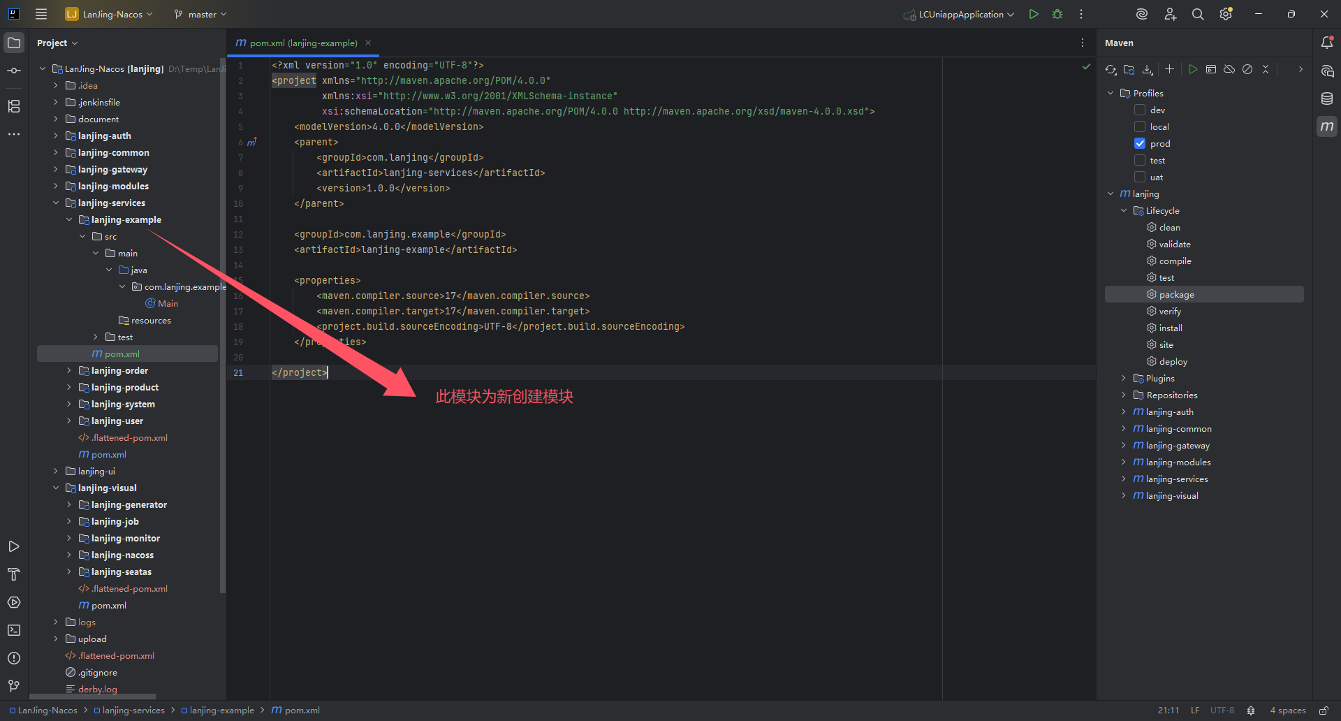Toggle read-only lock icon in status bar
The image size is (1341, 721).
tap(1324, 710)
